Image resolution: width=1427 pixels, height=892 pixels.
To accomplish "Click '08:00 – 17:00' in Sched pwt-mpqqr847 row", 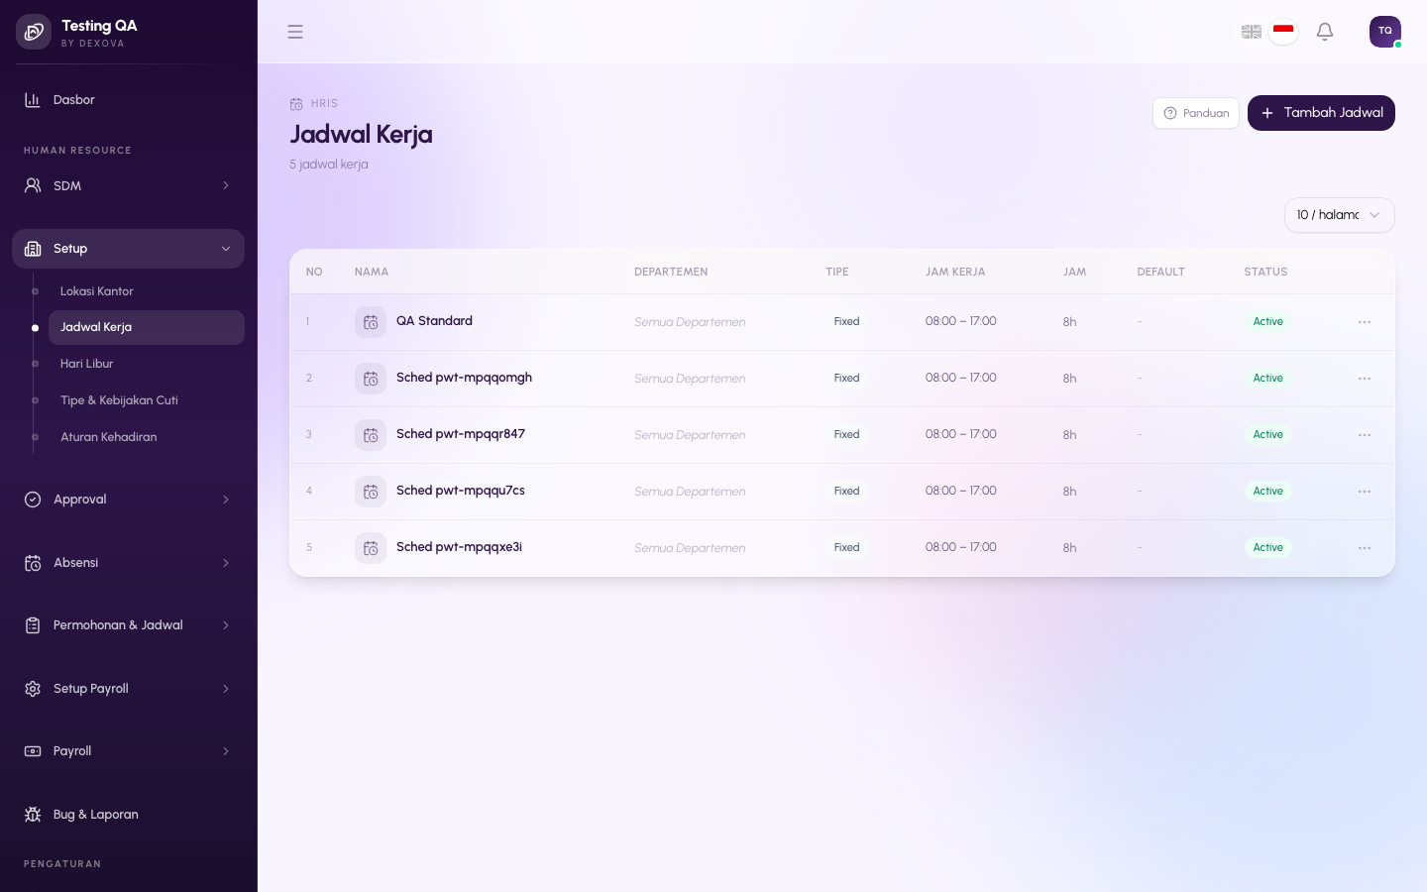I will coord(961,434).
